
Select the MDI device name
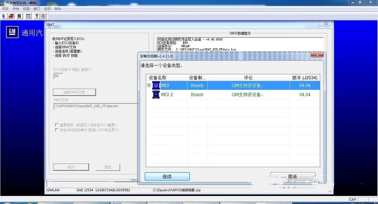pyautogui.click(x=165, y=85)
